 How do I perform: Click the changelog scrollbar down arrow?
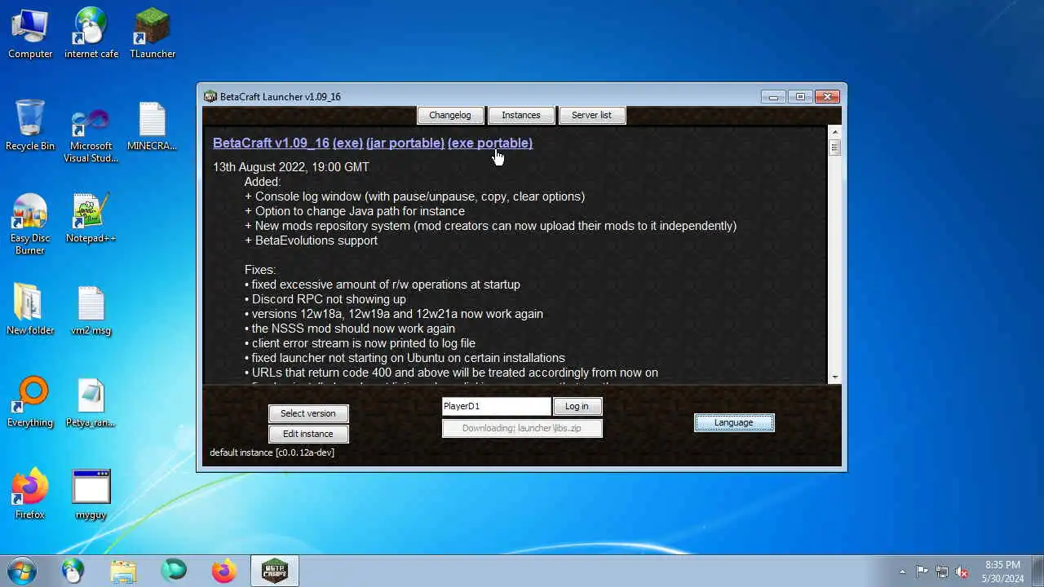tap(834, 377)
